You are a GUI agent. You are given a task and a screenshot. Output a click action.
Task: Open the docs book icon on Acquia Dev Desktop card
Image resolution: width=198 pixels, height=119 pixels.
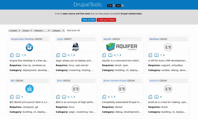(18, 55)
